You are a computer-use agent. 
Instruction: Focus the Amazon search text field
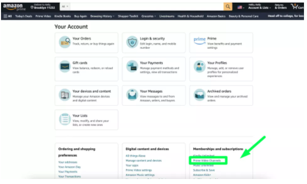tap(147, 7)
